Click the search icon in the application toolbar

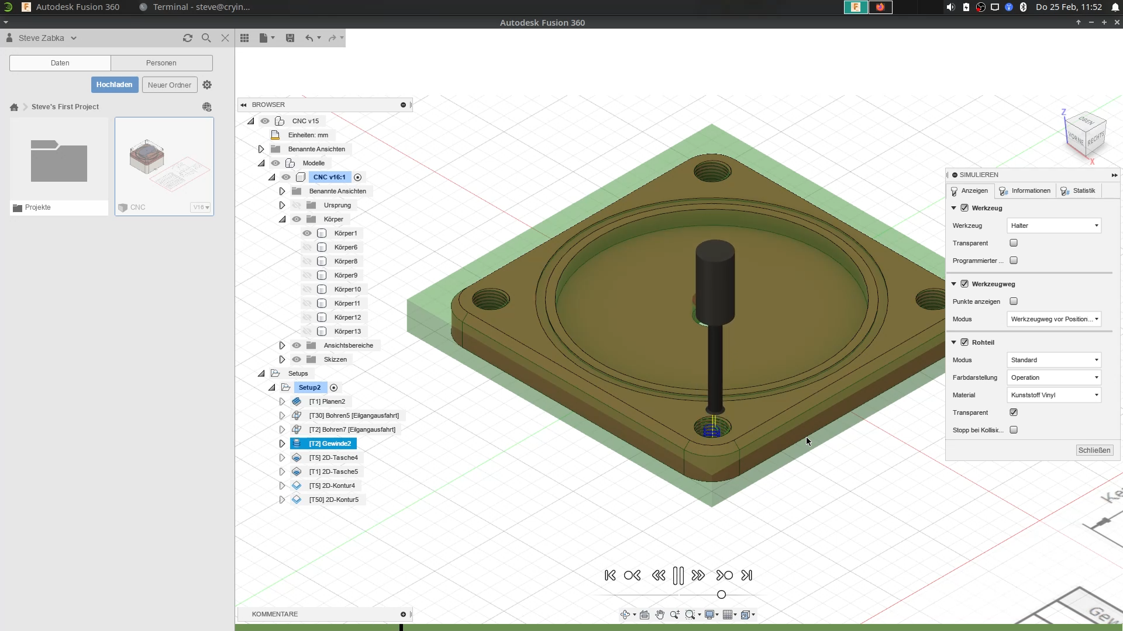206,37
